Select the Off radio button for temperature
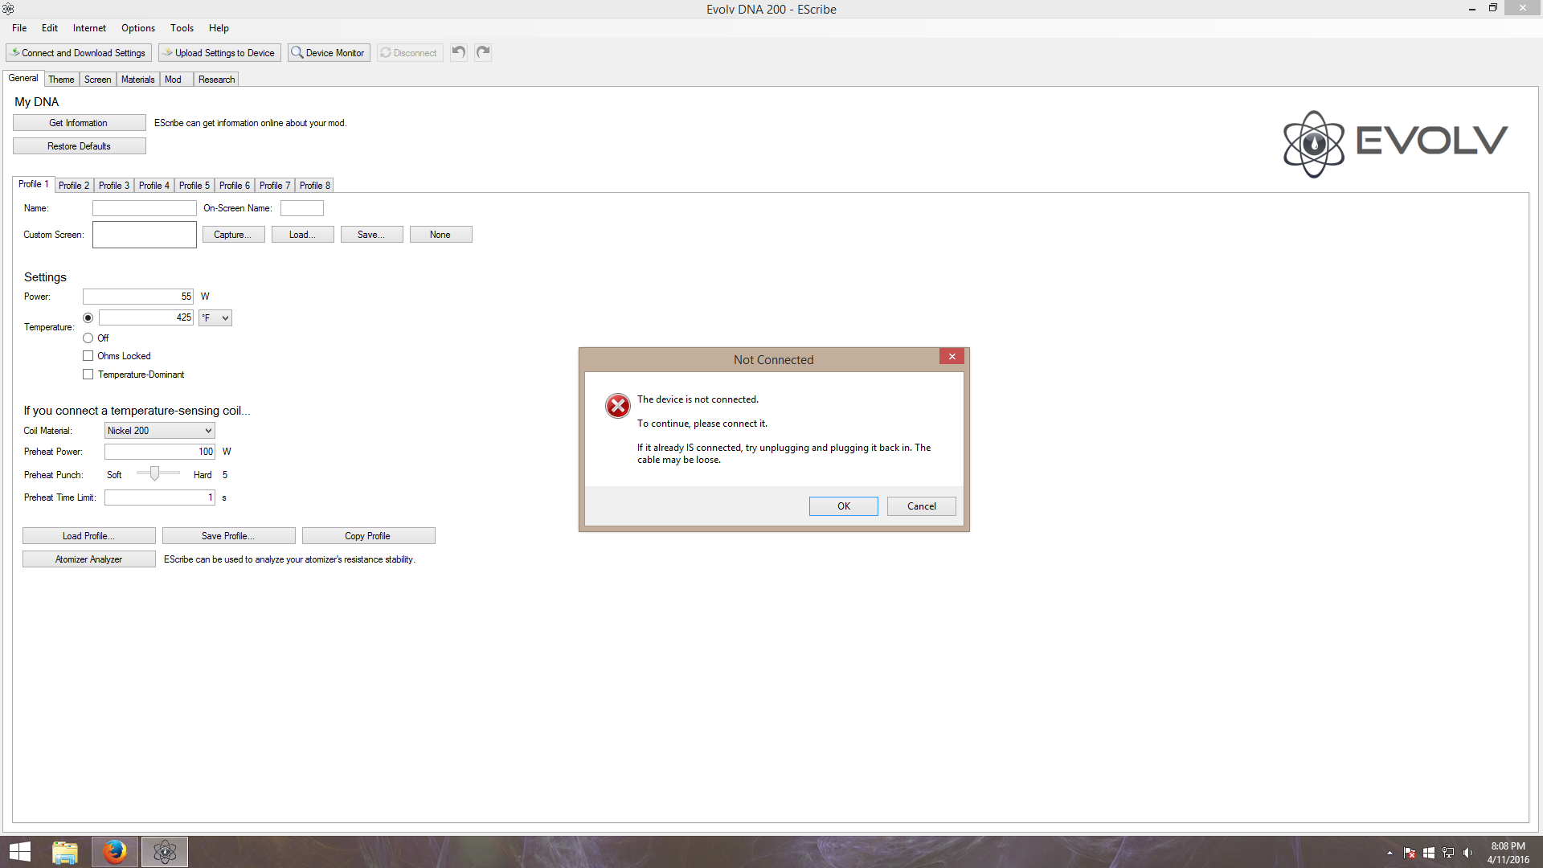The height and width of the screenshot is (868, 1543). click(89, 337)
